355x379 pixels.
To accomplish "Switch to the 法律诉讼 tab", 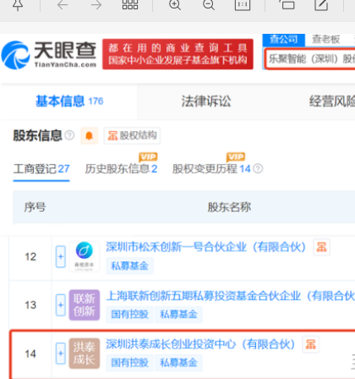I will click(206, 102).
